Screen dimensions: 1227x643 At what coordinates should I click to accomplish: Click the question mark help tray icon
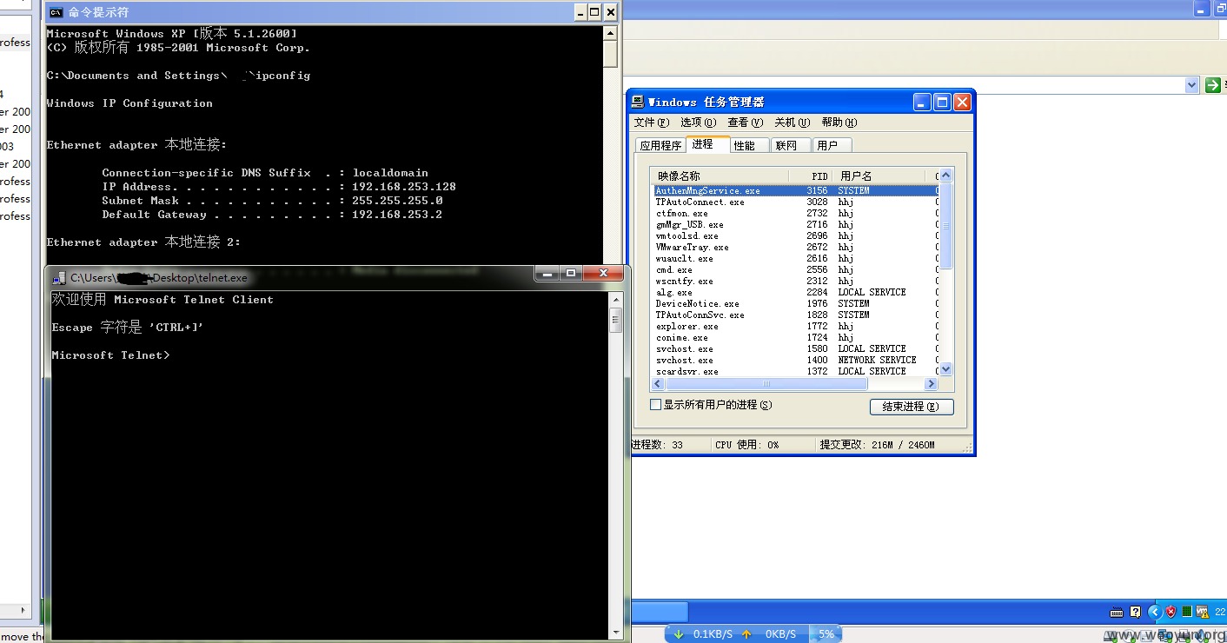[x=1135, y=612]
